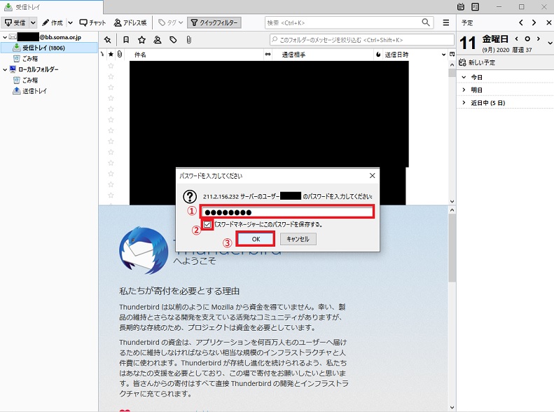
Task: Toggle the クイックフィルター button
Action: coord(214,22)
